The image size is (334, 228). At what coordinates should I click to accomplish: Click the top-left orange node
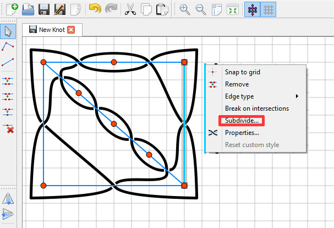tap(43, 62)
